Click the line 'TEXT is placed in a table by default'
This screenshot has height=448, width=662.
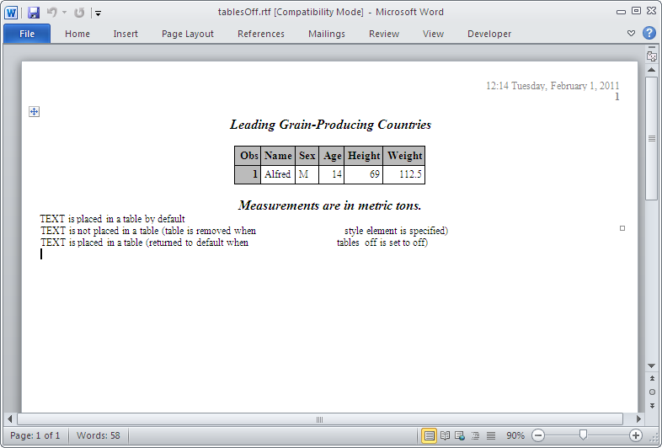coord(112,219)
